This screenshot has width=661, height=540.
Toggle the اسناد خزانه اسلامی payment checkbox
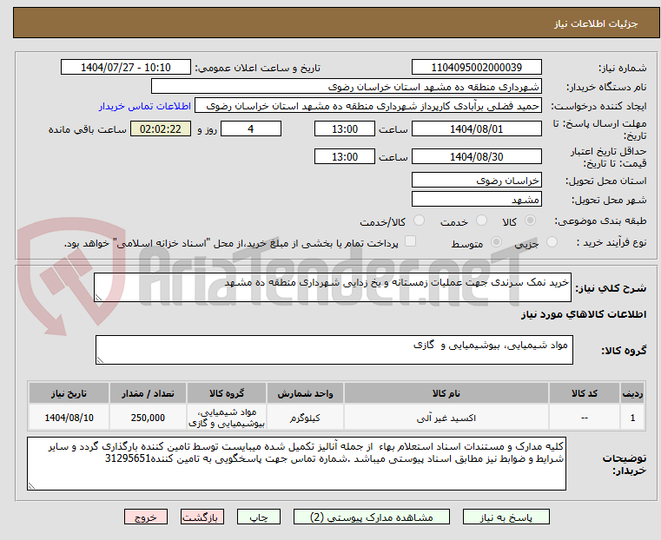tap(410, 241)
